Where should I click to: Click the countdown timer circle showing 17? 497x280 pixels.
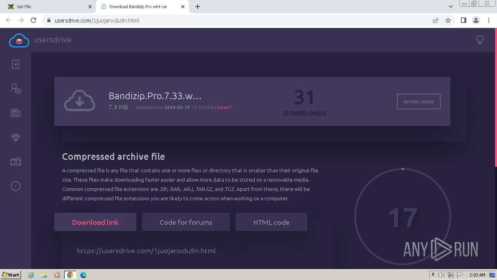click(x=403, y=217)
